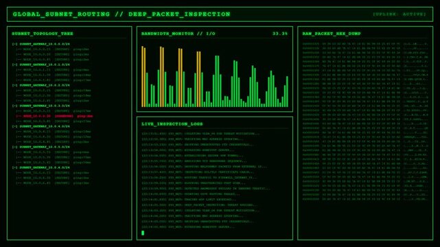This screenshot has height=247, width=440.
Task: Collapse the SUBNET_GATEWAY_10.0.5.0/24 branch toggle
Action: 14,147
